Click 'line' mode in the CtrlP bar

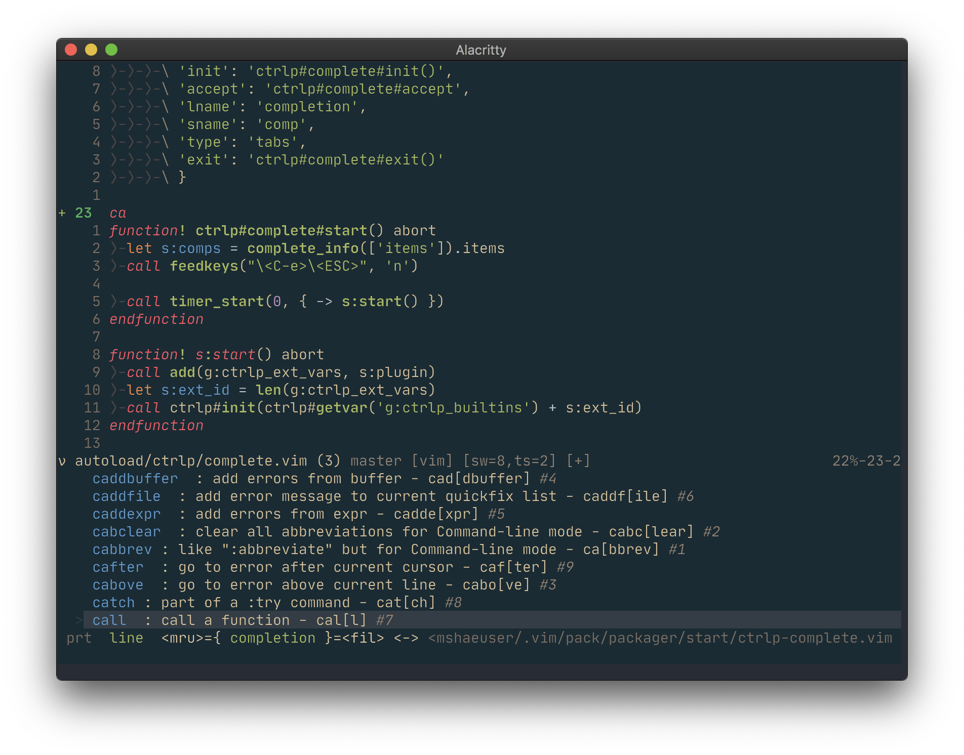[127, 638]
